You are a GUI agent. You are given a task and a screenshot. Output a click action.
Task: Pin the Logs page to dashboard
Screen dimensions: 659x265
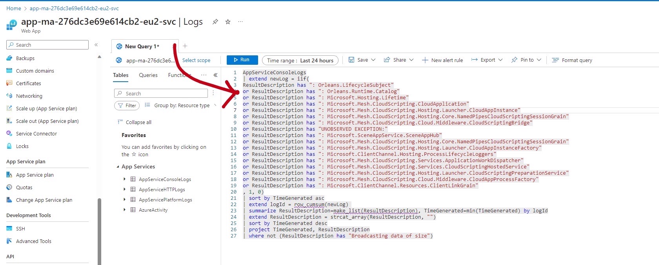coord(215,22)
